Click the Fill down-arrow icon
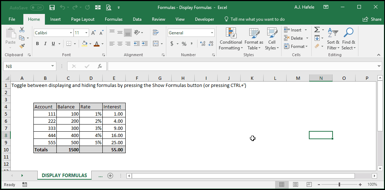Image resolution: width=385 pixels, height=190 pixels. pyautogui.click(x=317, y=38)
